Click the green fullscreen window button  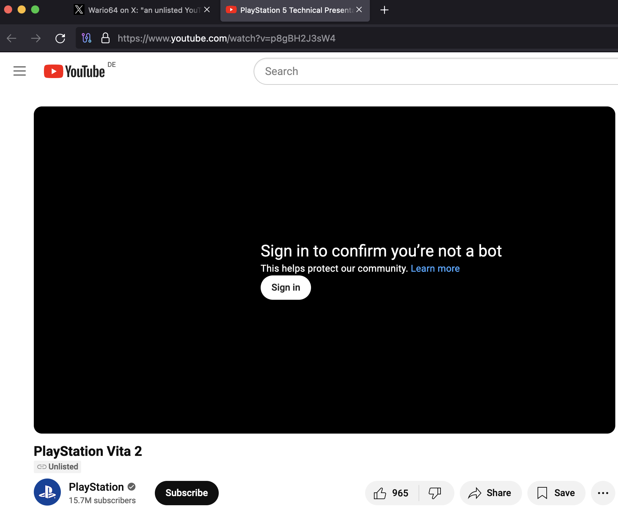[x=35, y=9]
